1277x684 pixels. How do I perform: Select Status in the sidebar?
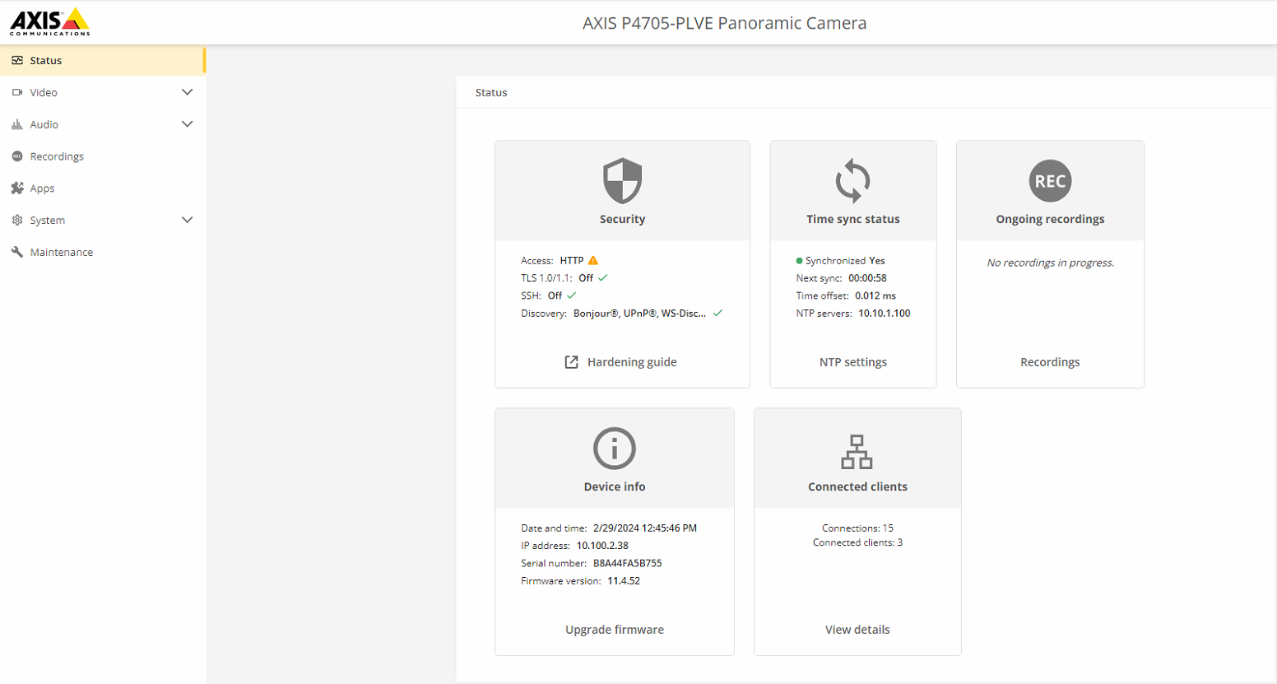click(46, 60)
